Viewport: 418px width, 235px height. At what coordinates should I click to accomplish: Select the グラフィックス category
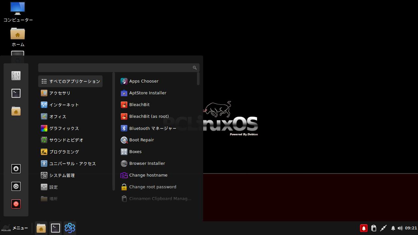64,128
